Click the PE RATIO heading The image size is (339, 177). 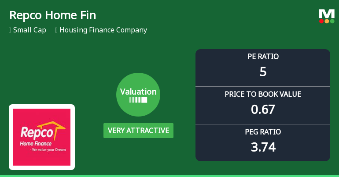(x=263, y=57)
